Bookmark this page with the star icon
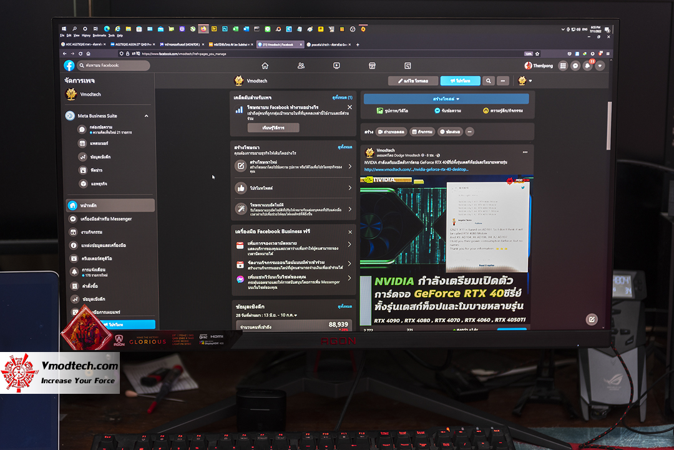This screenshot has width=674, height=450. coord(537,54)
